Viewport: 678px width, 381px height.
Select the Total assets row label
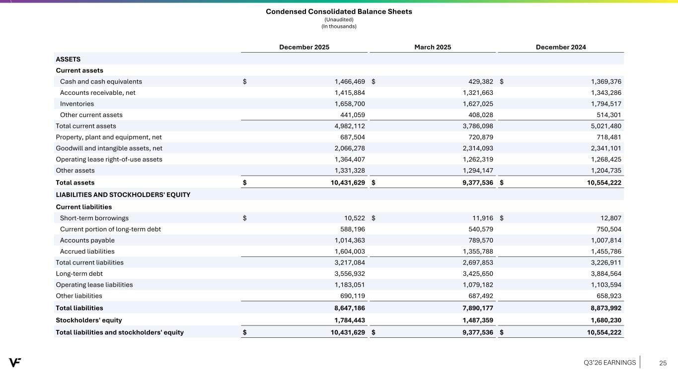point(75,183)
